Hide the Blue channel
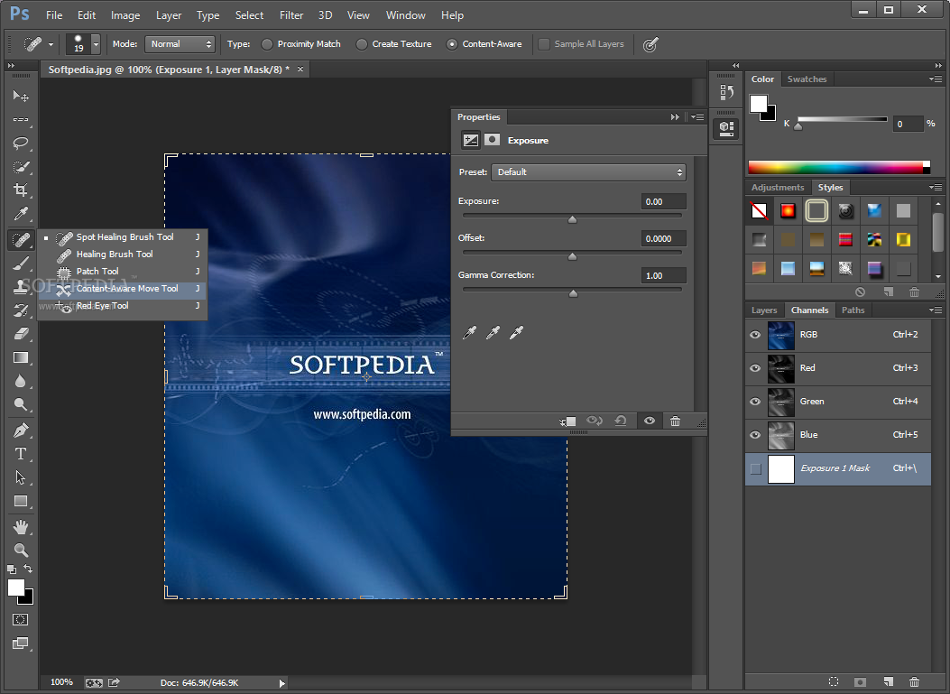The width and height of the screenshot is (950, 694). [x=755, y=435]
